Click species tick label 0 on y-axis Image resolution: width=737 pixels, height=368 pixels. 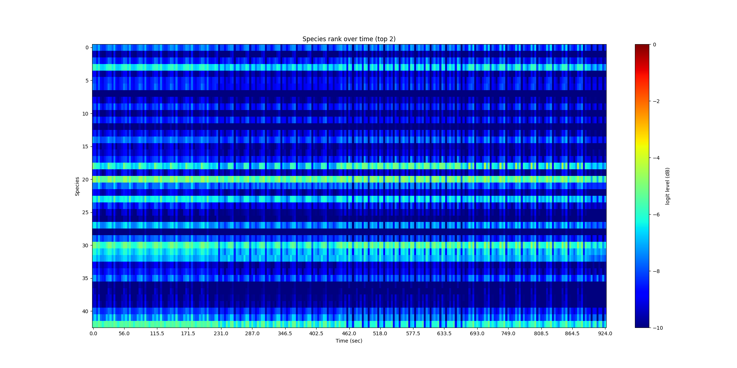pos(87,47)
